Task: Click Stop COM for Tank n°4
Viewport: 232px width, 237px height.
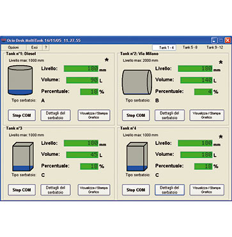Action: 135,190
